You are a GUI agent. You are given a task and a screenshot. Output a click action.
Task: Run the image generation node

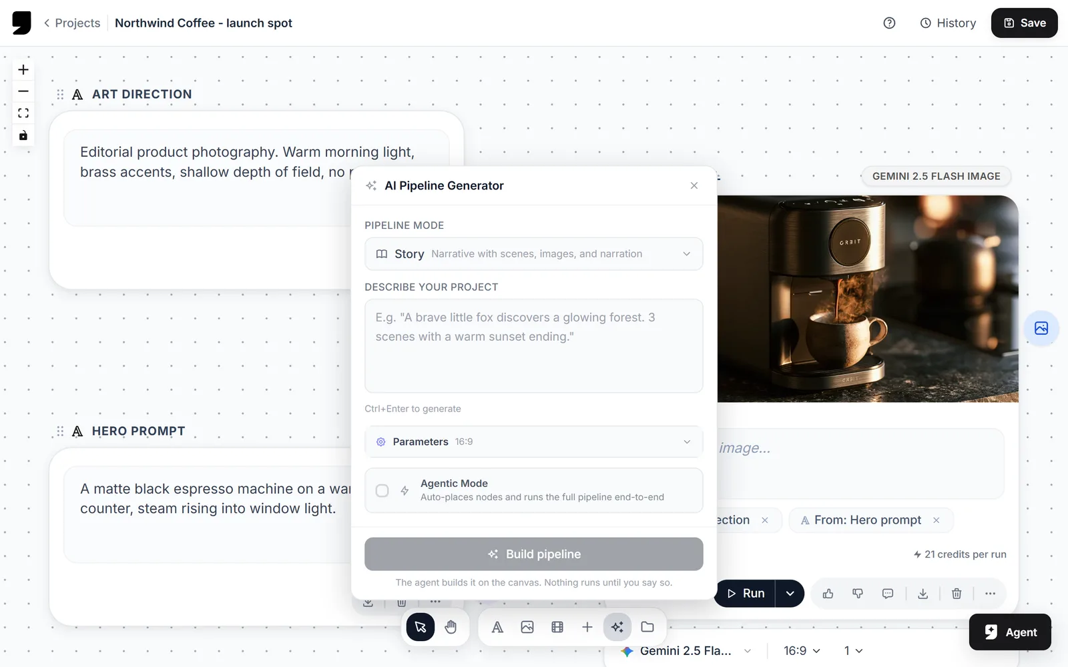click(x=746, y=593)
